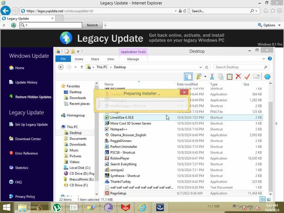Open the File tab in Explorer
Screen dimensions: 284x213
coord(63,59)
